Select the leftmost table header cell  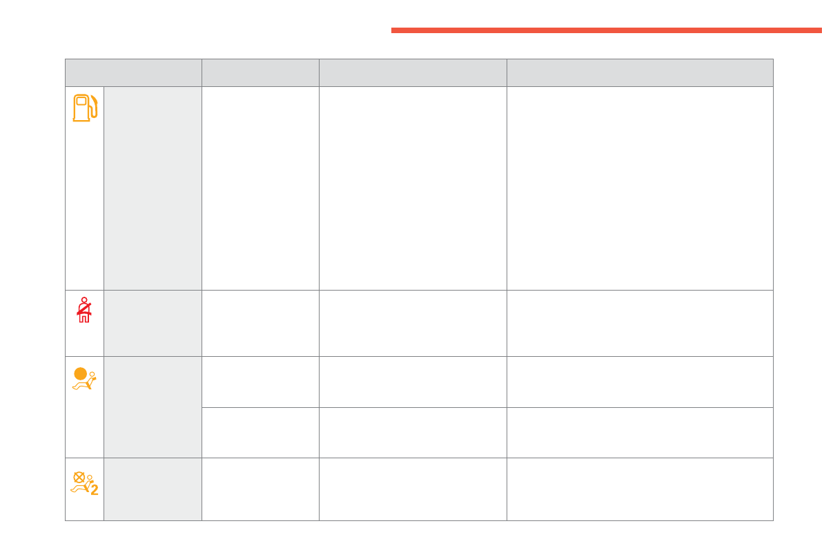tap(133, 72)
